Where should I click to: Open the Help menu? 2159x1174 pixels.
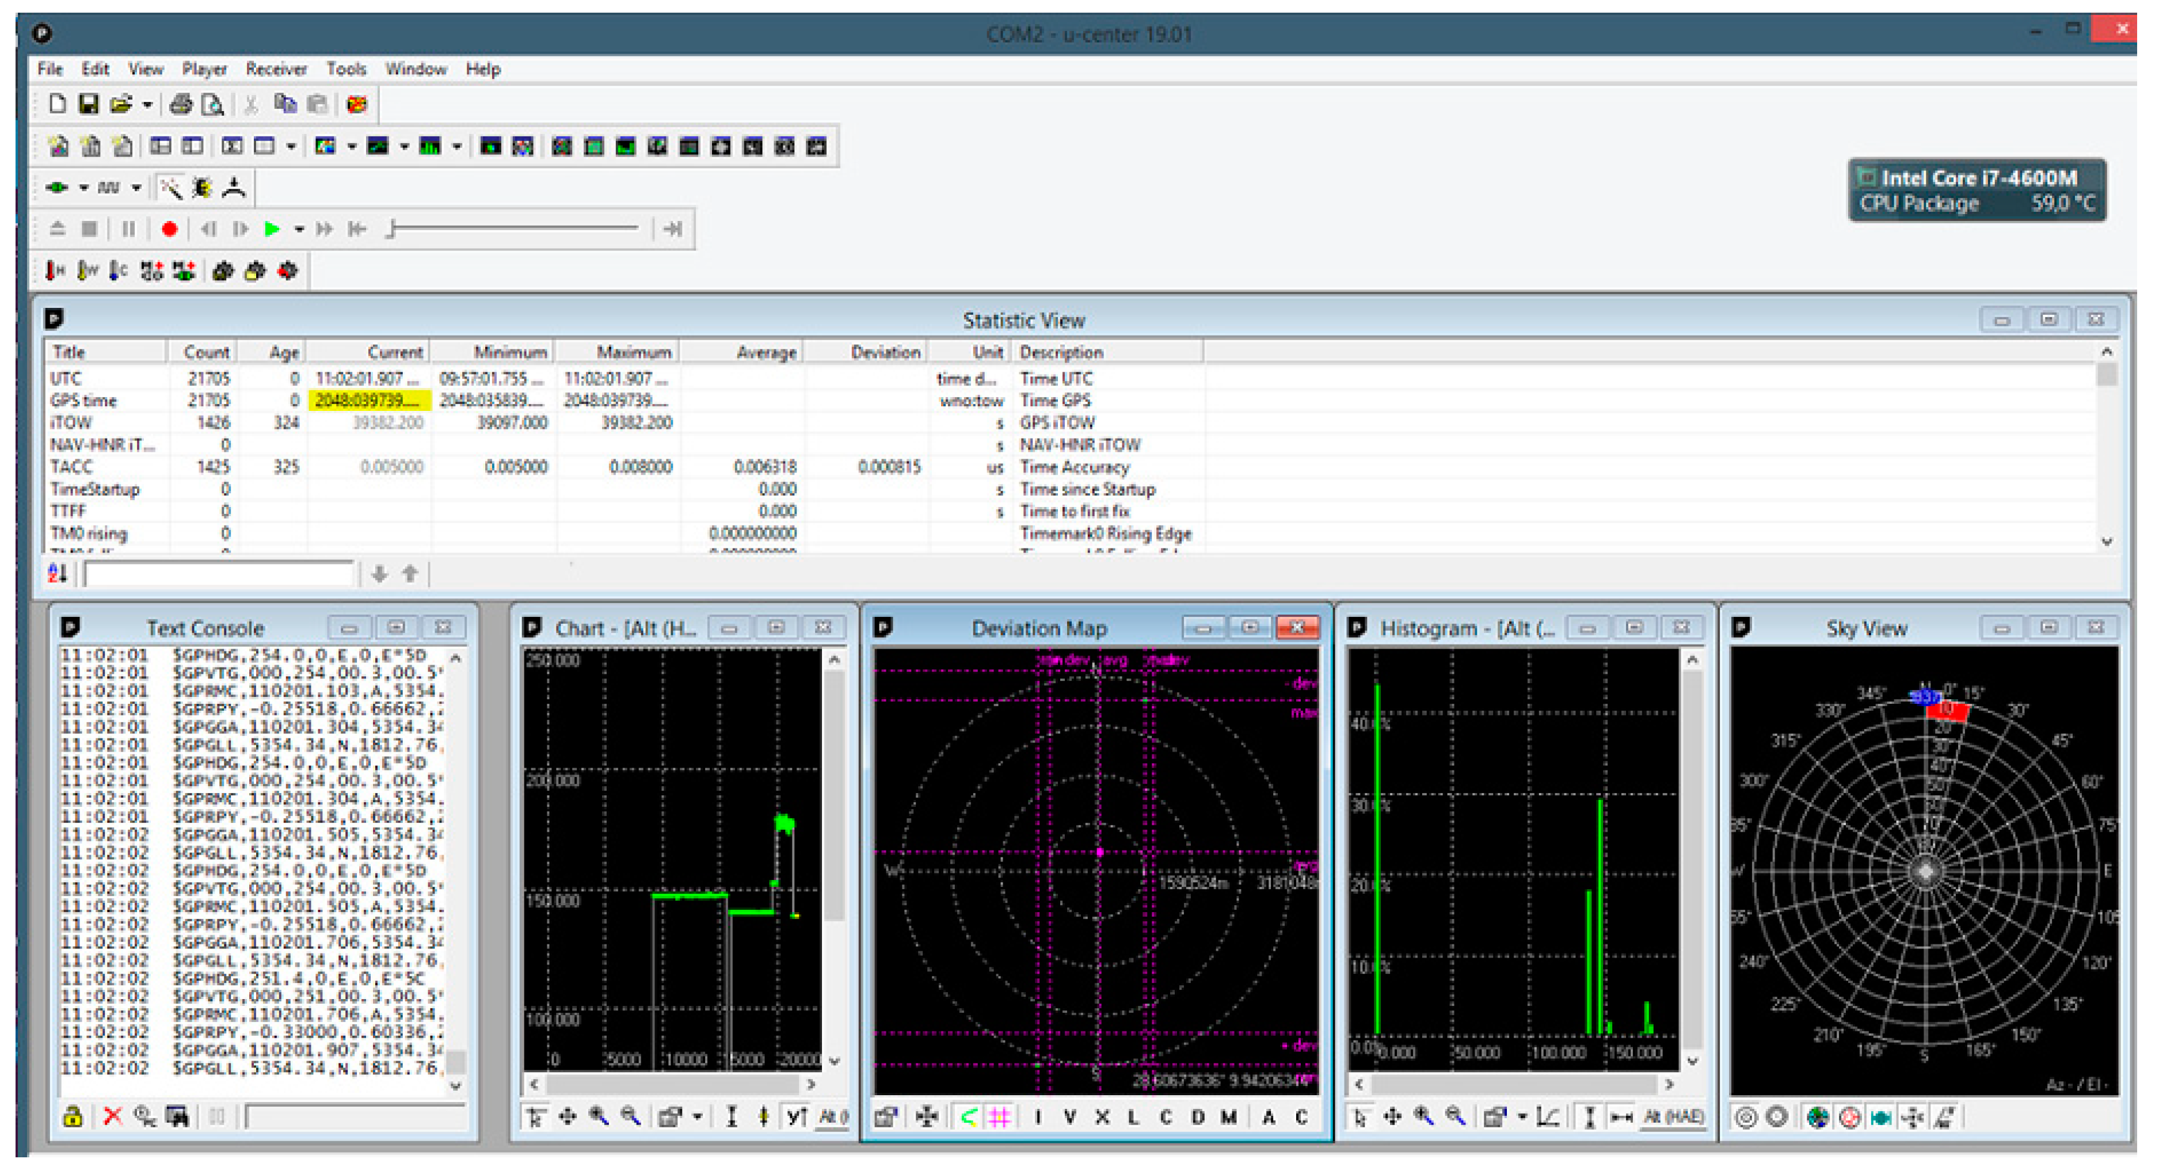(483, 70)
